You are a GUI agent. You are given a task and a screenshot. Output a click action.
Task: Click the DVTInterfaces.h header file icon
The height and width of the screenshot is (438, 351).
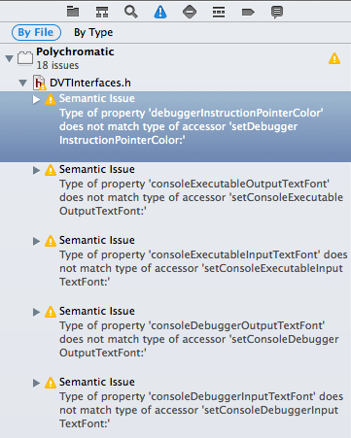click(x=39, y=83)
